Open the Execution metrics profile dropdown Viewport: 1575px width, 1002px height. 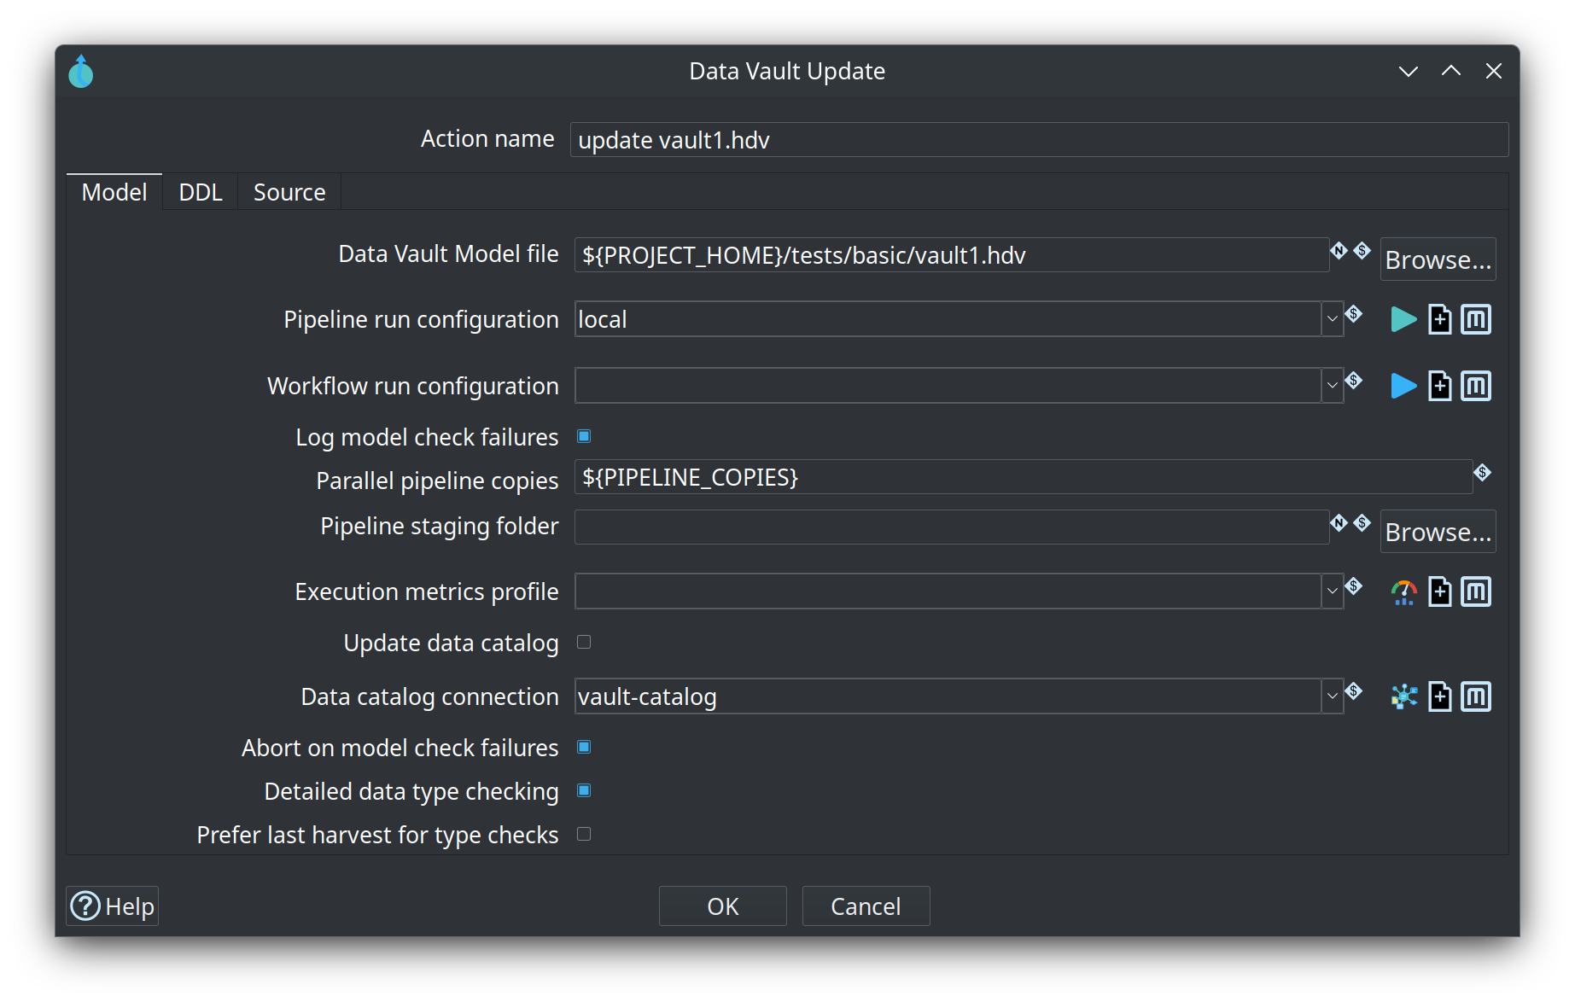click(1332, 591)
